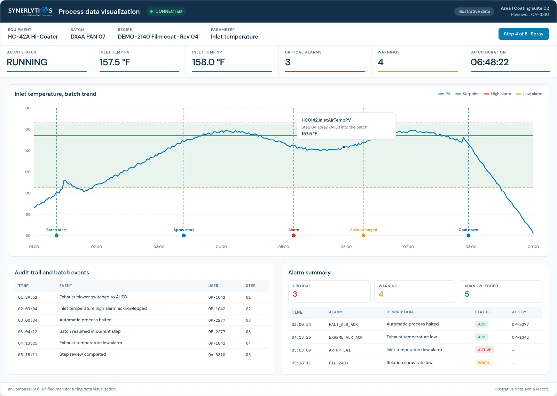The height and width of the screenshot is (396, 557).
Task: Click the Synerlytics logo in the header
Action: (x=30, y=11)
